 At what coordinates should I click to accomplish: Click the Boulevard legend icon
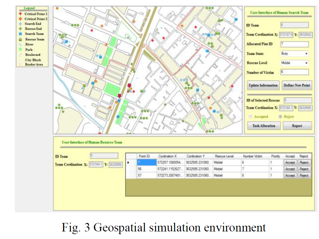click(20, 54)
